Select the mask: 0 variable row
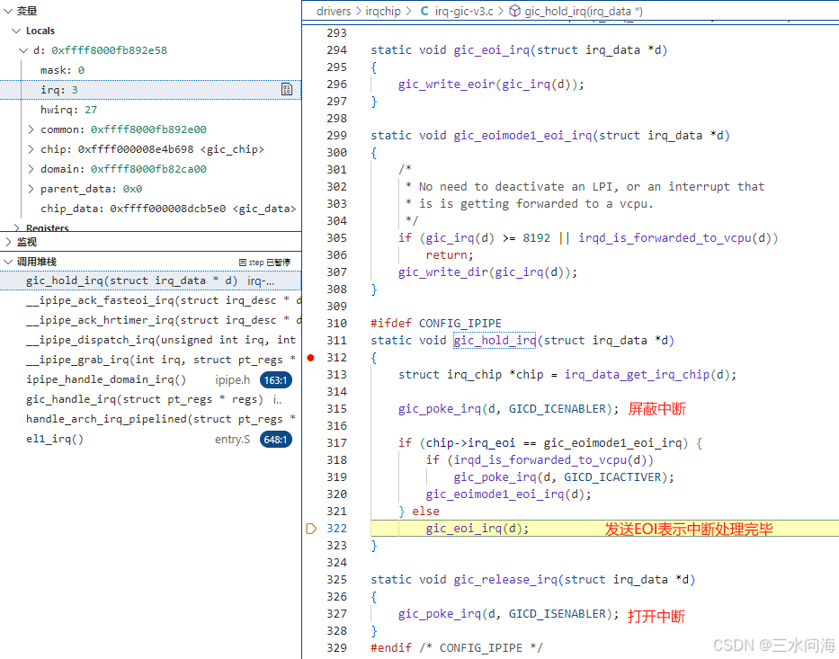Screen dimensions: 839x659 tap(150, 70)
